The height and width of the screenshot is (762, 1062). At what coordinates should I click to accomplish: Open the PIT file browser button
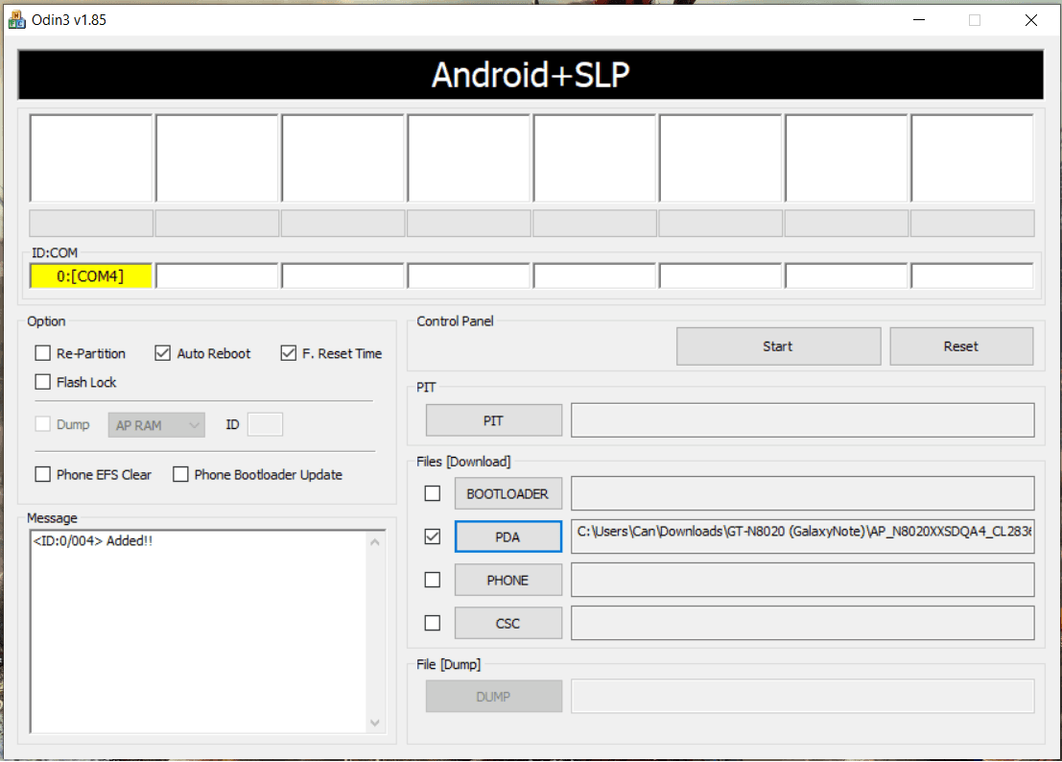click(x=494, y=420)
